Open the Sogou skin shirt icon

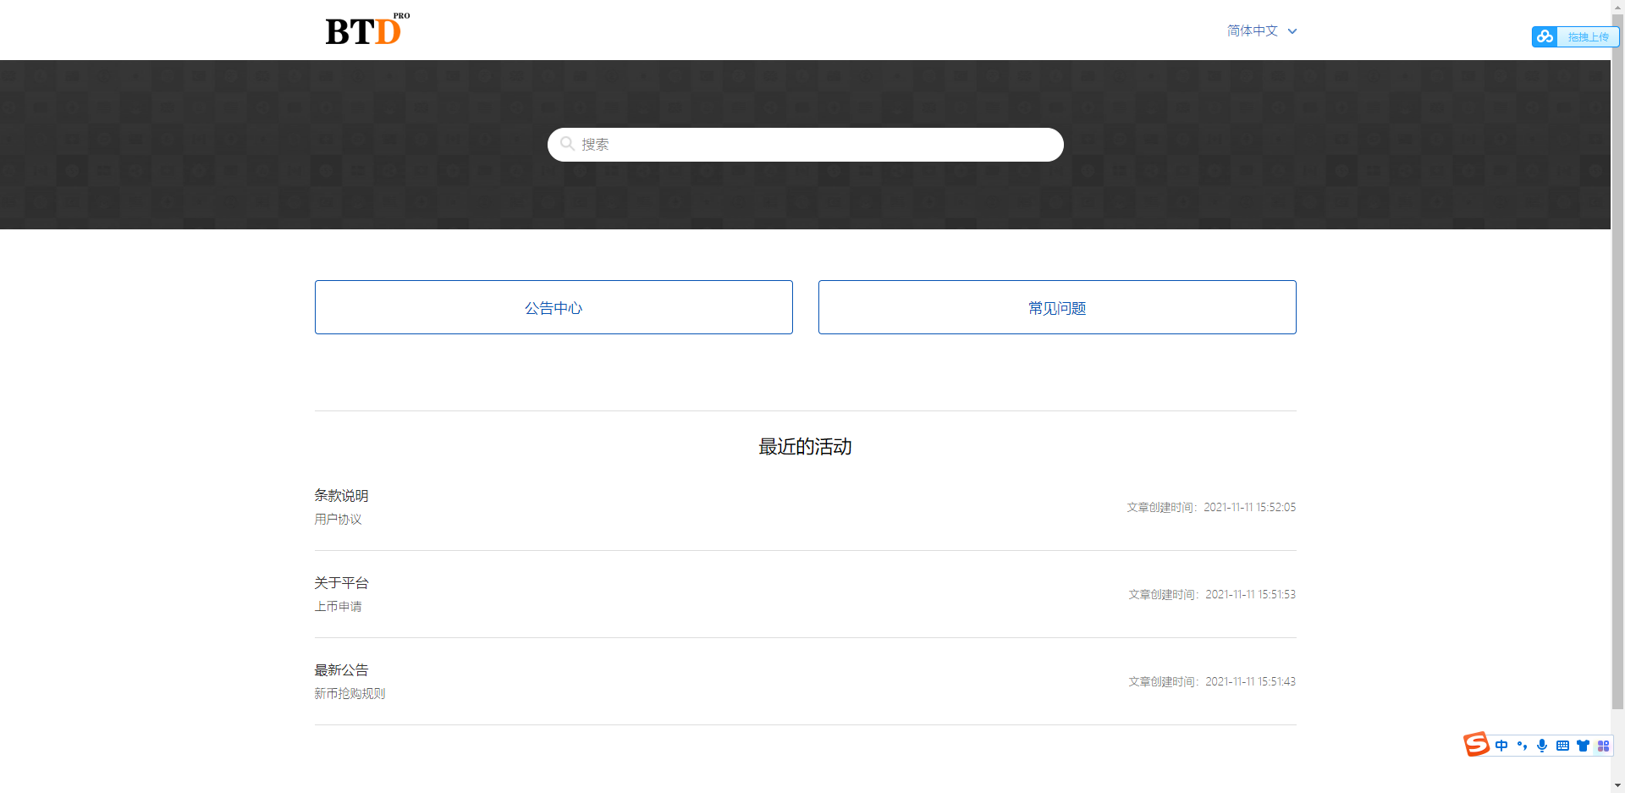pyautogui.click(x=1583, y=746)
